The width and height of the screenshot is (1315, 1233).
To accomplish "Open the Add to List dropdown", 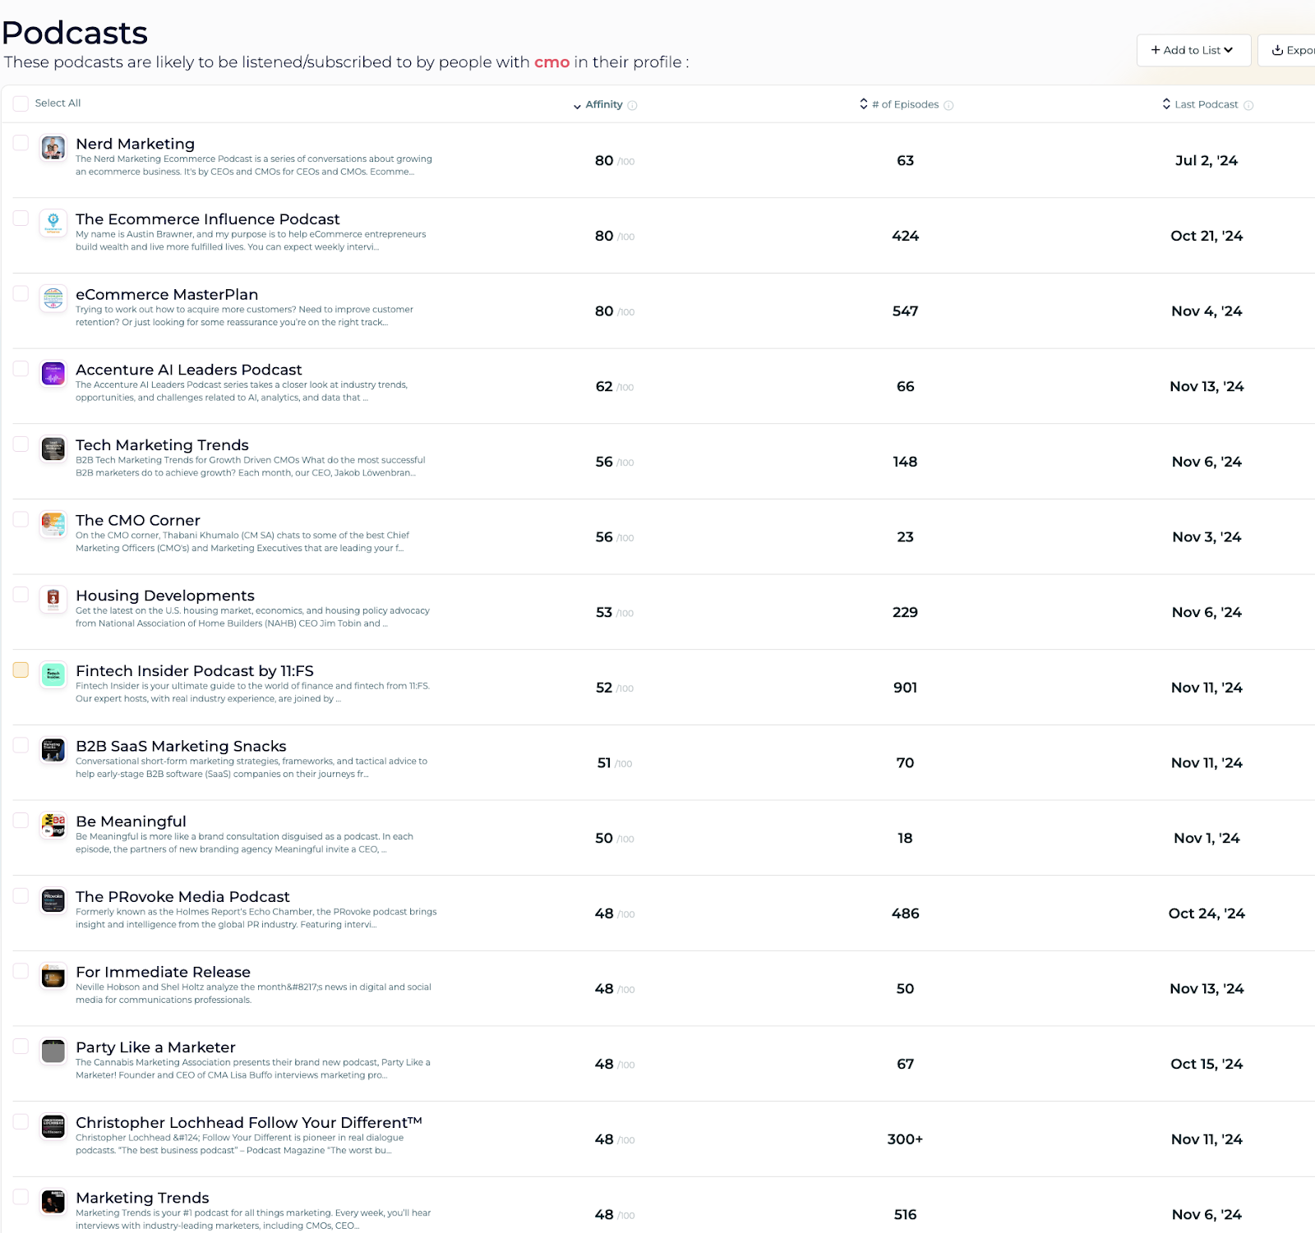I will [1193, 50].
